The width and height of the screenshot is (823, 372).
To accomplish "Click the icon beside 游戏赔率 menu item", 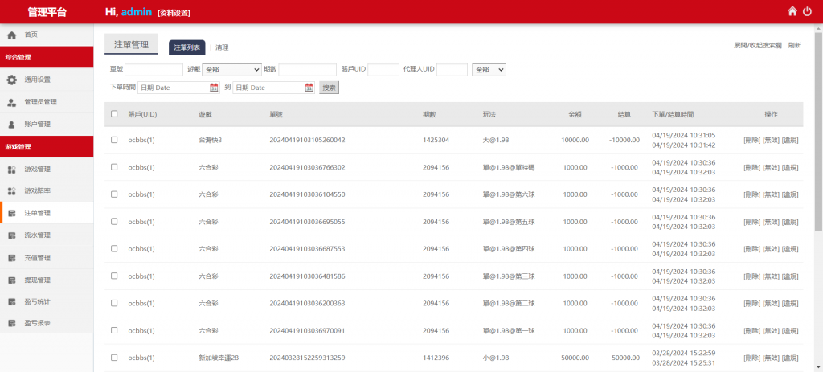I will (x=11, y=191).
